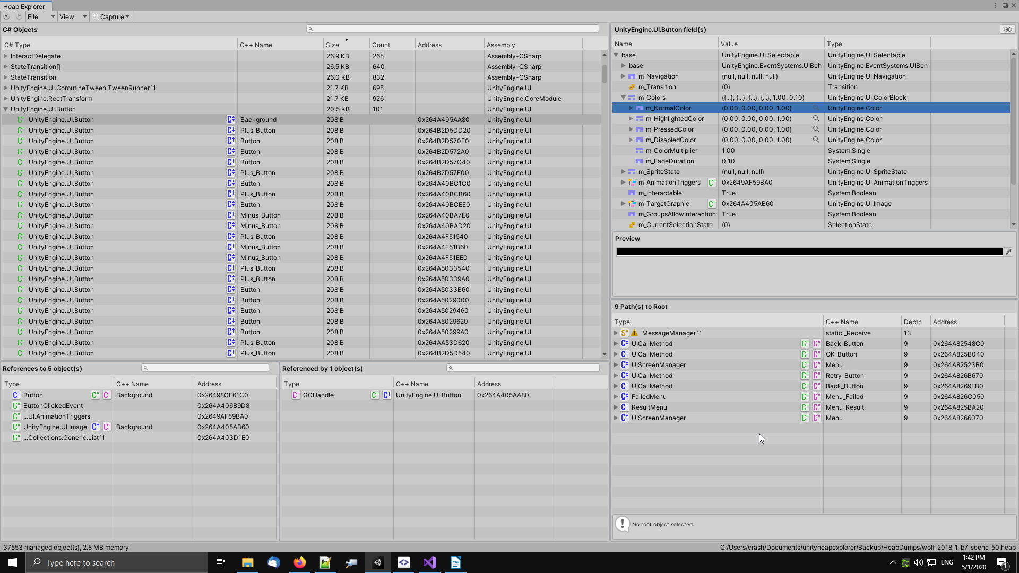1019x573 pixels.
Task: Click the C# Objects search field
Action: 452,29
